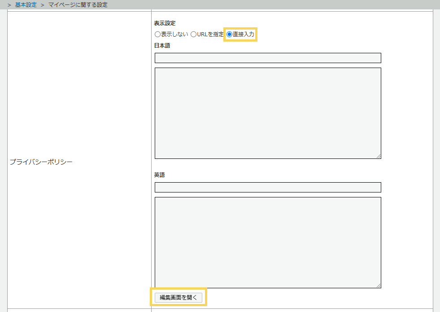Click the 表示しない label text
440x312 pixels.
click(174, 34)
